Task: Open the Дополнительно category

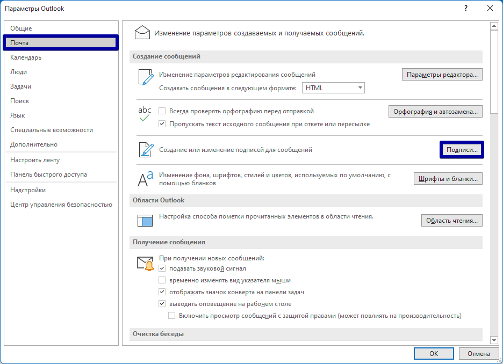Action: pyautogui.click(x=61, y=144)
